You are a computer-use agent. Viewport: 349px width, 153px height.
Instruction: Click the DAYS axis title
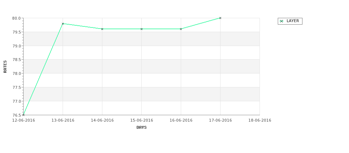141,128
